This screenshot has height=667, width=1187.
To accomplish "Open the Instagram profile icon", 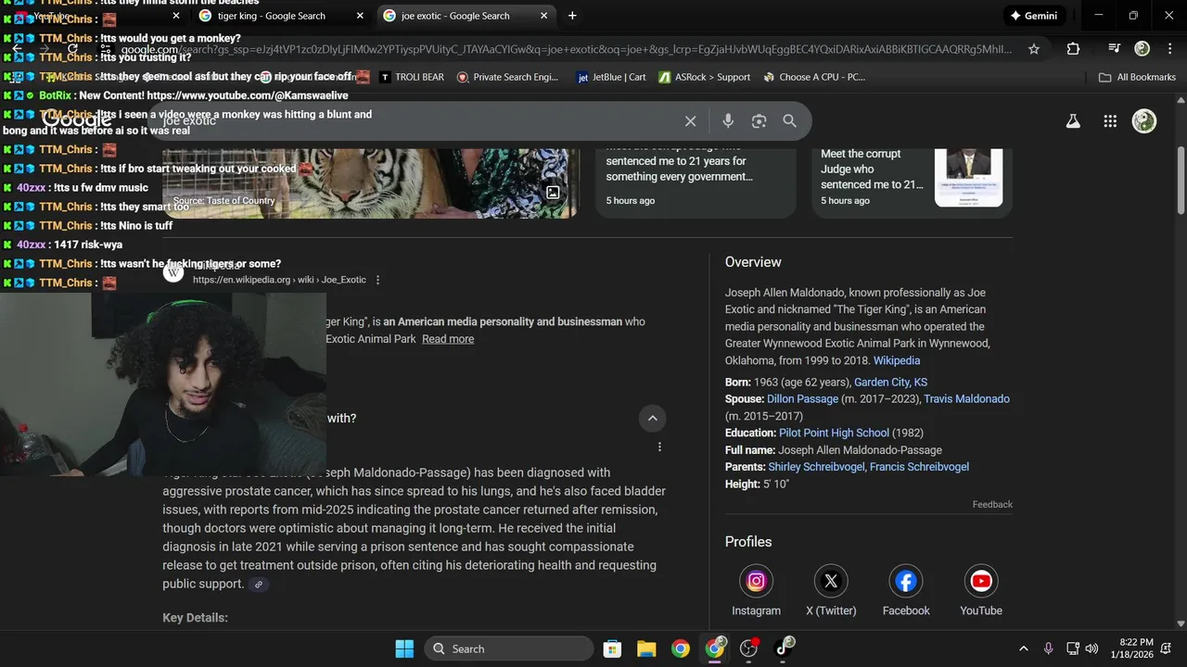I will (756, 582).
